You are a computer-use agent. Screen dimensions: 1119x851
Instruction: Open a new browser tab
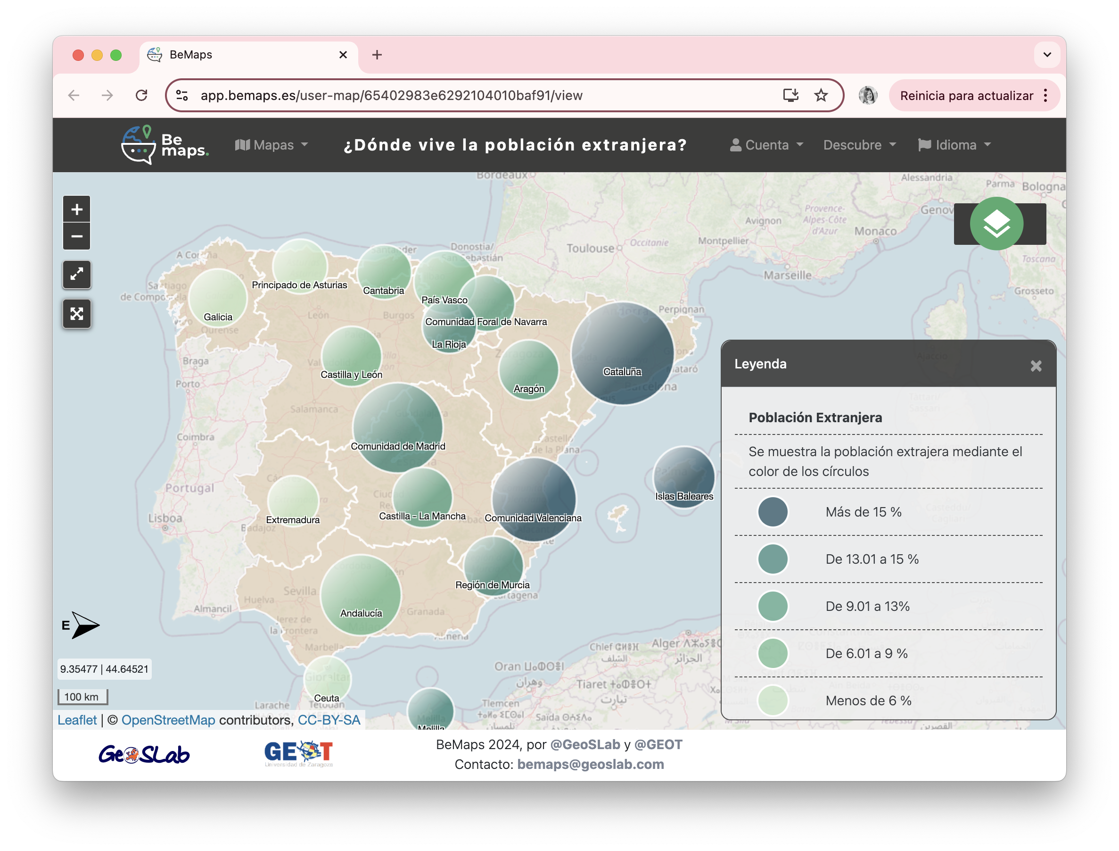point(377,55)
